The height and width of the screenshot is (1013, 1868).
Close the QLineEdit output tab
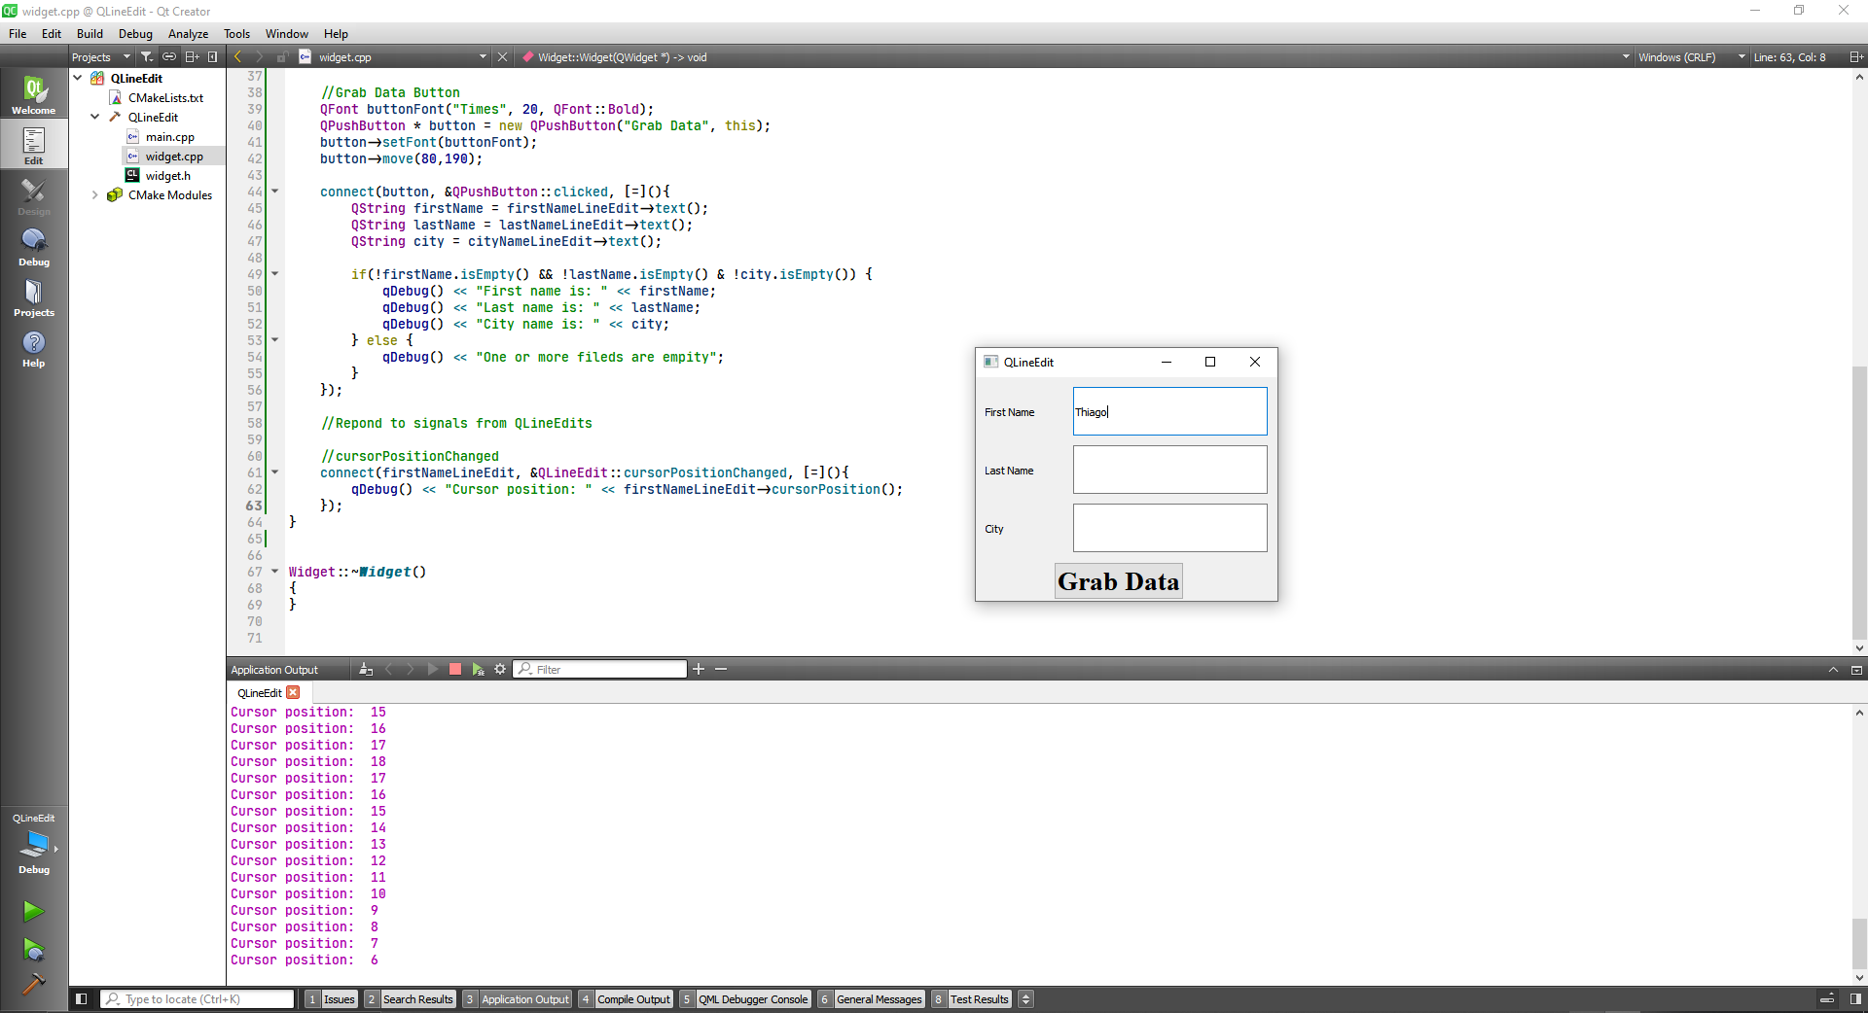click(293, 692)
